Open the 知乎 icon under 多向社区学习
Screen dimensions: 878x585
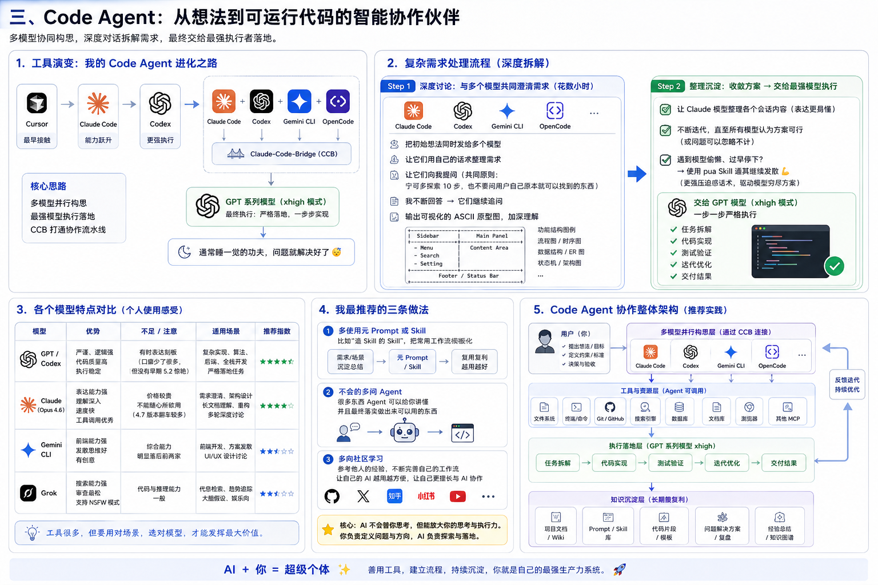coord(395,496)
